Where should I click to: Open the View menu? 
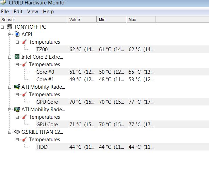pos(33,12)
